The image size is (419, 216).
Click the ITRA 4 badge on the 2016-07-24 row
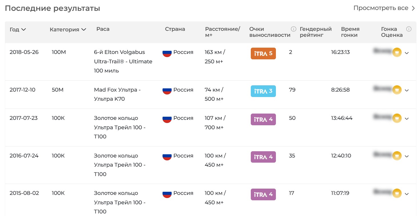pos(263,157)
